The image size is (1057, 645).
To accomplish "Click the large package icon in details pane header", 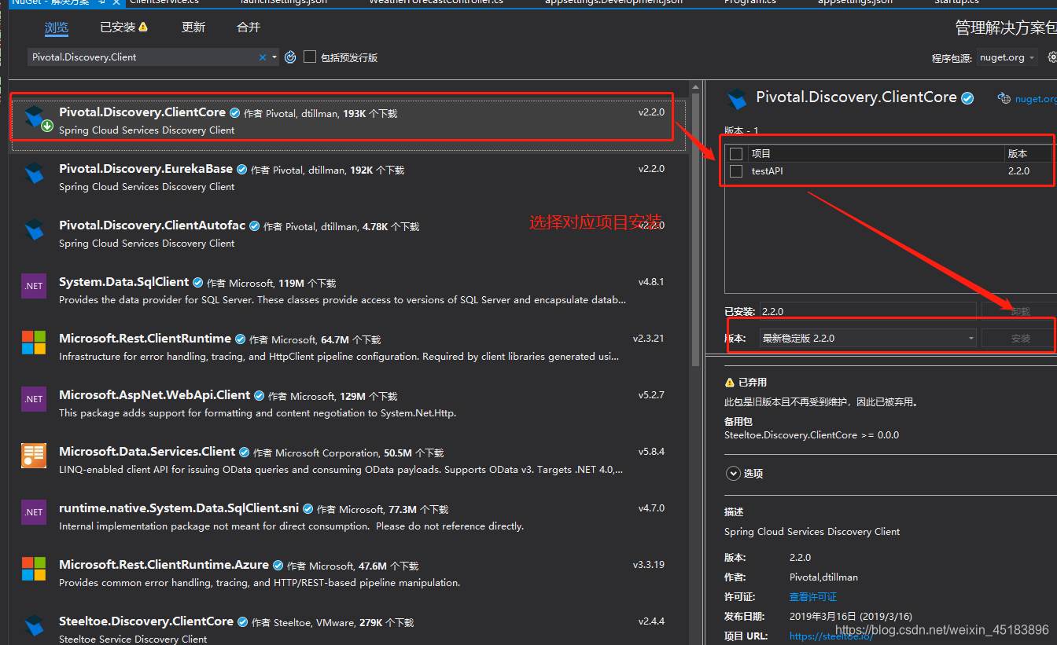I will (x=737, y=99).
